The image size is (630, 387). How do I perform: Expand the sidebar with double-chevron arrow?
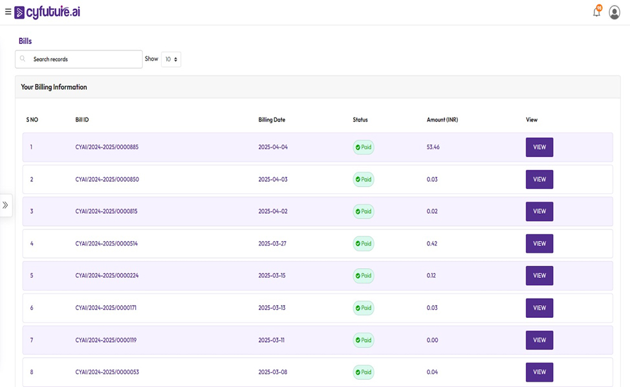pos(5,205)
